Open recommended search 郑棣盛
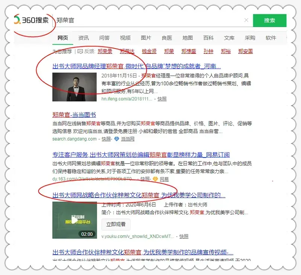This screenshot has width=301, height=275. point(189,51)
